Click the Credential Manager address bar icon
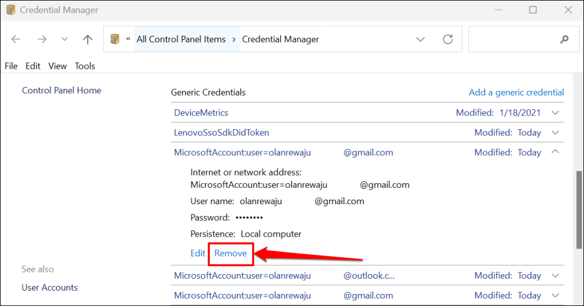584x306 pixels. tap(115, 40)
